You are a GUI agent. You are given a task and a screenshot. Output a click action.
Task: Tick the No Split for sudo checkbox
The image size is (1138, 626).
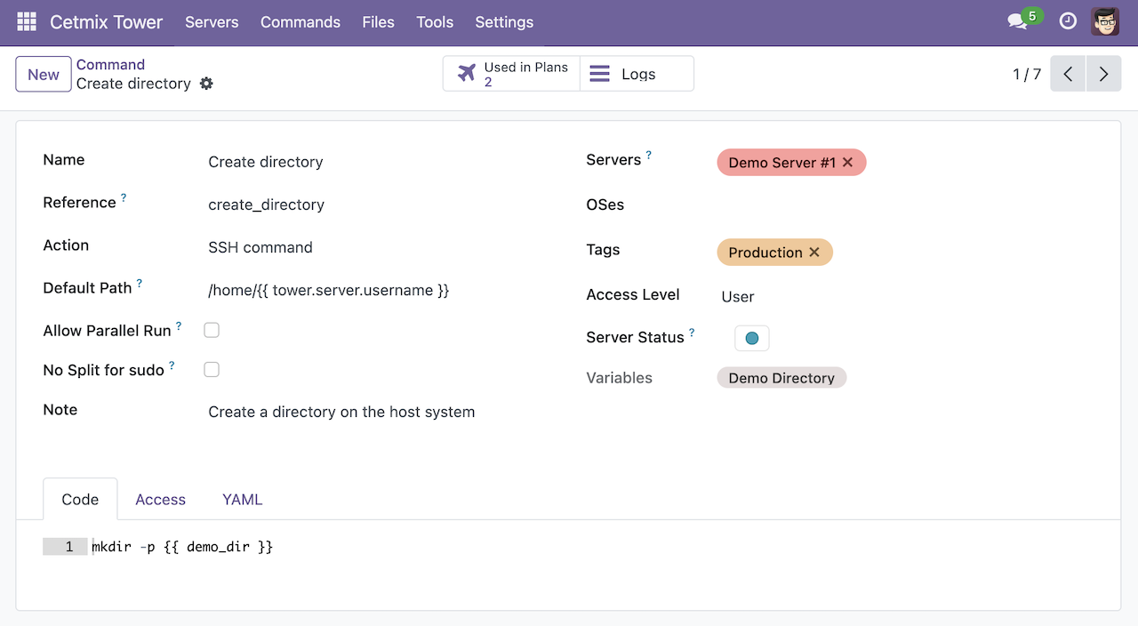pos(212,369)
